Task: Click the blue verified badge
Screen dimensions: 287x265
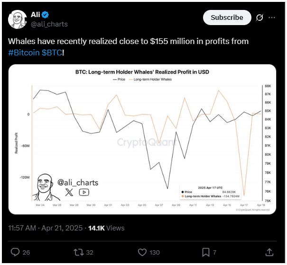Action: click(45, 15)
